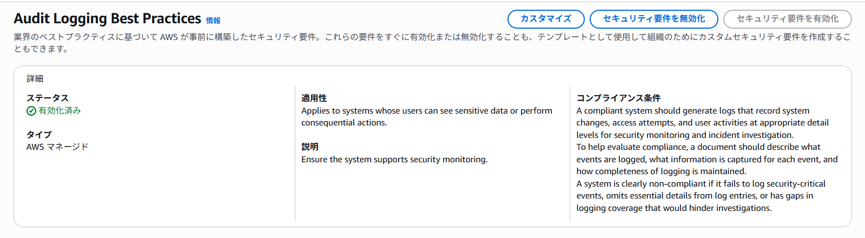Click the greyed セキュリティ要件を有効化 button
Screen dimensions: 865x238
click(x=787, y=19)
